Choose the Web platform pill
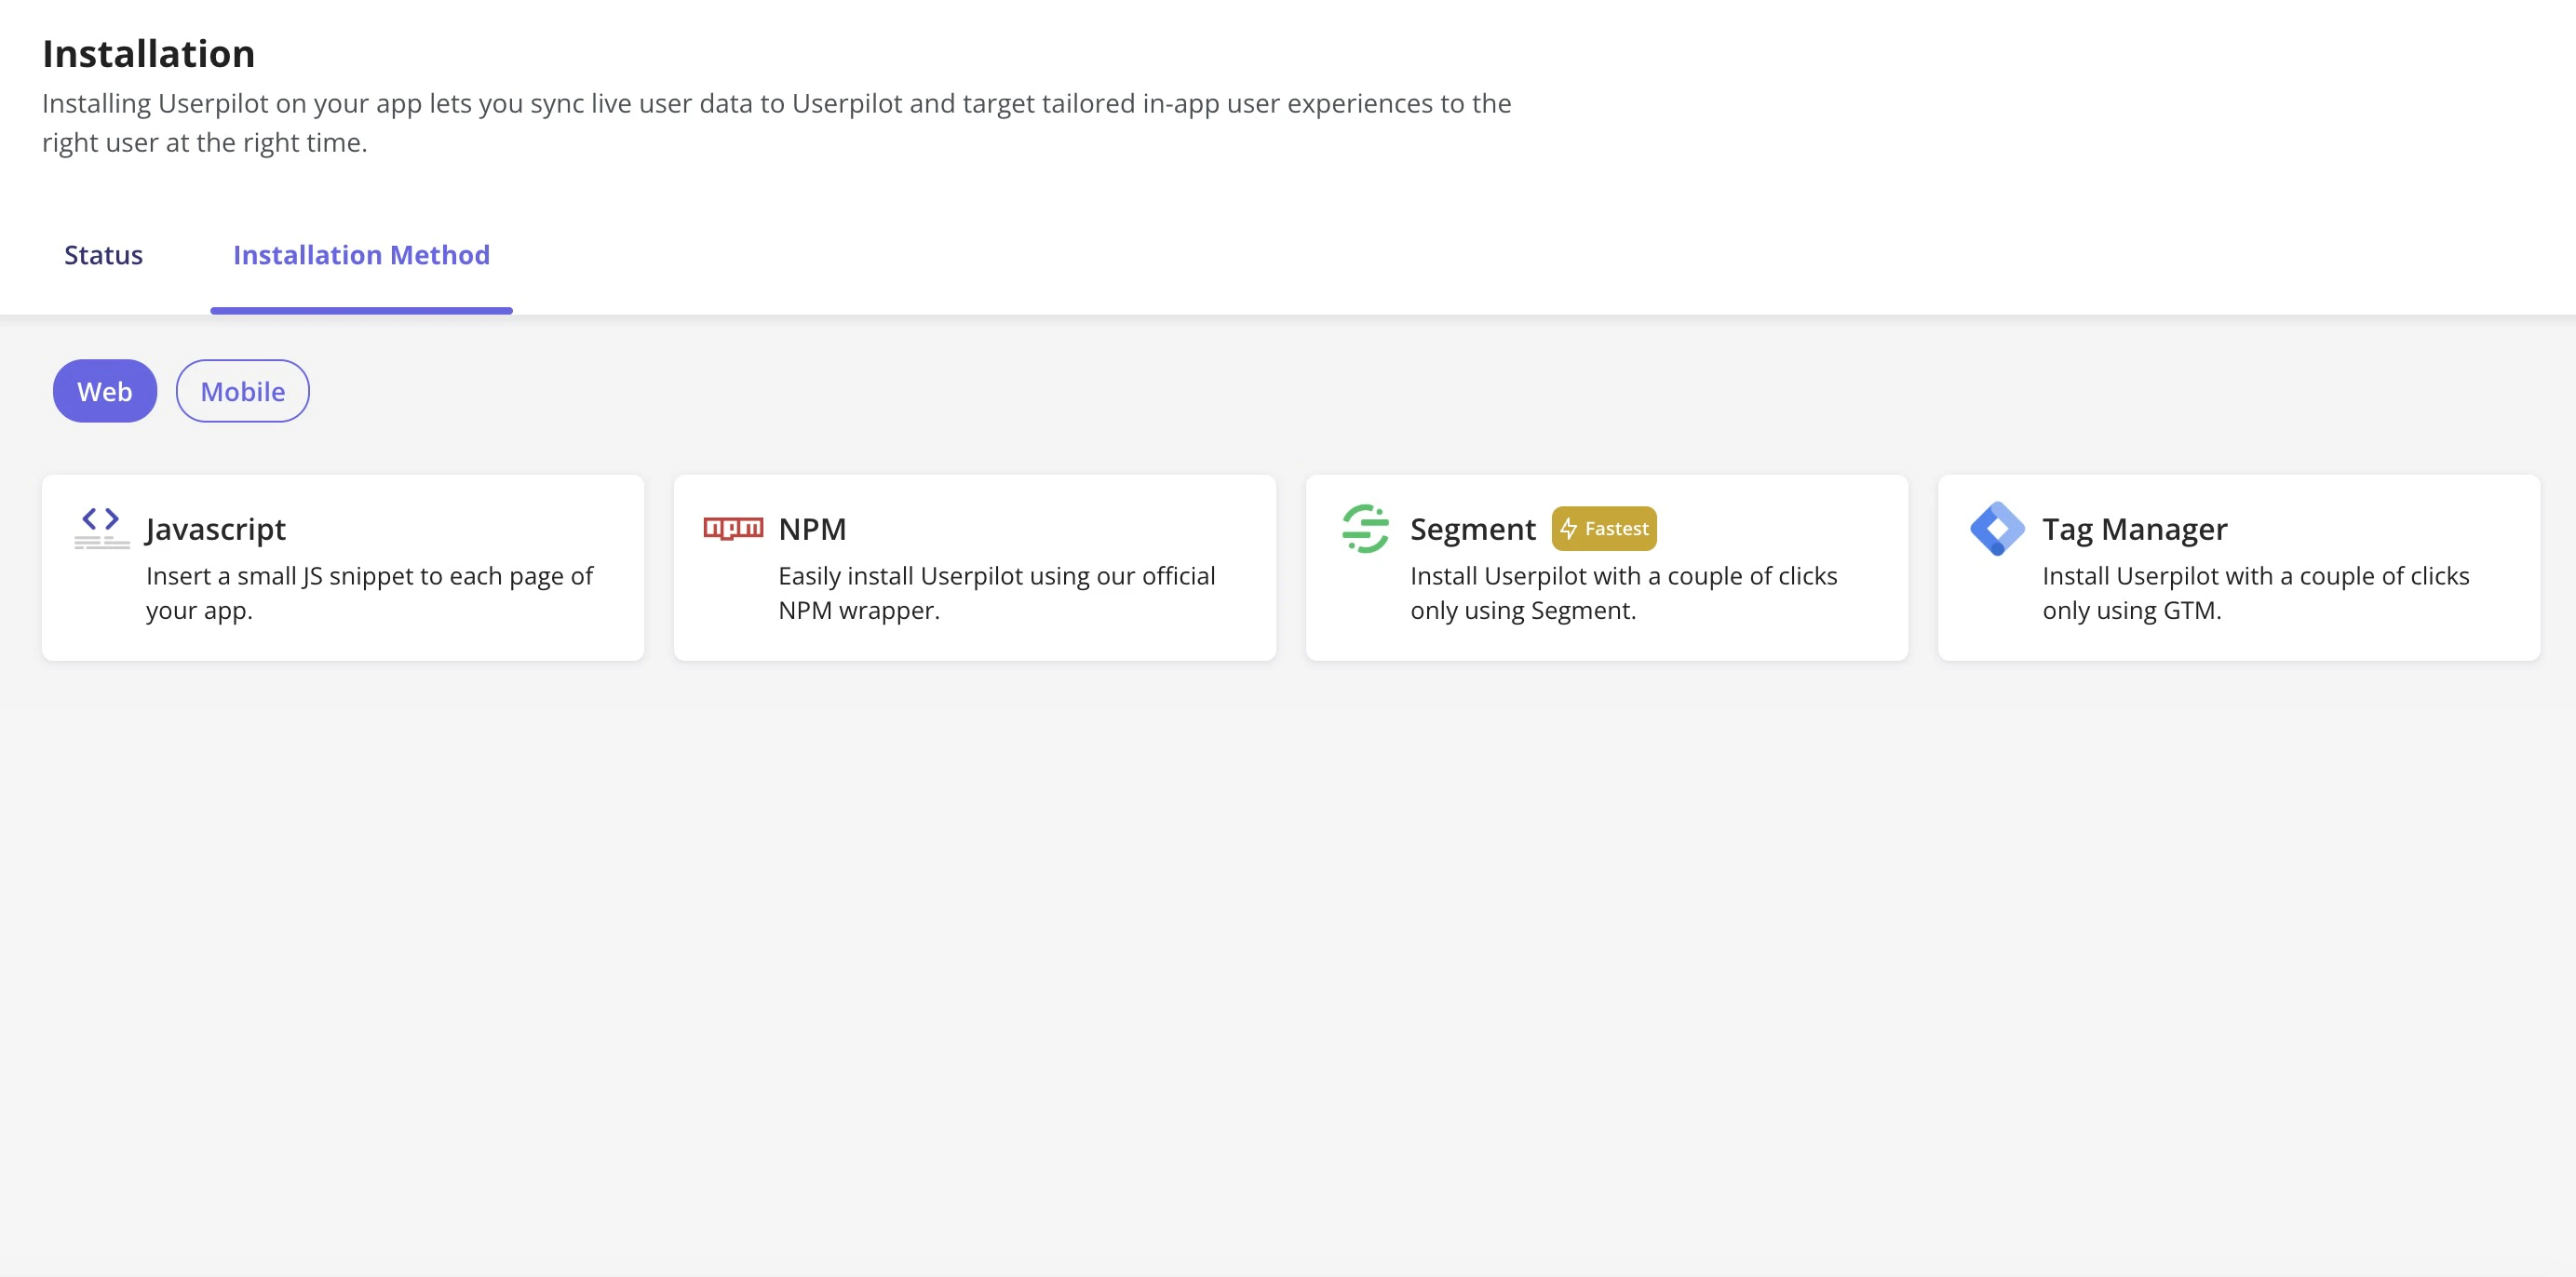The image size is (2576, 1277). tap(105, 391)
